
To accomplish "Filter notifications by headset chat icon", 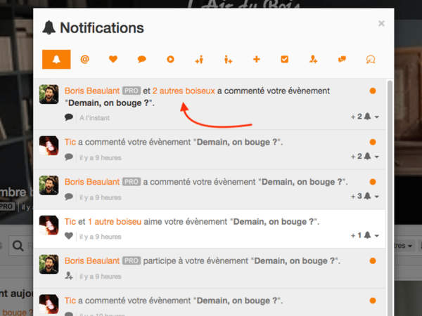I will click(371, 60).
